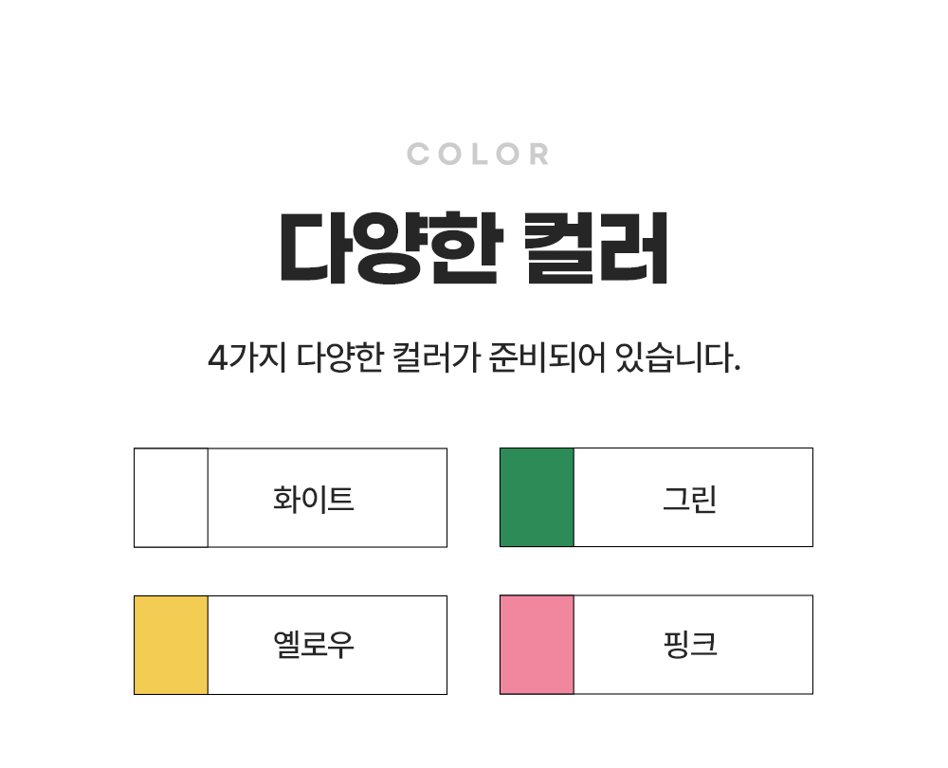948x768 pixels.
Task: Click the word 준비되어 in the subtitle
Action: pos(547,357)
